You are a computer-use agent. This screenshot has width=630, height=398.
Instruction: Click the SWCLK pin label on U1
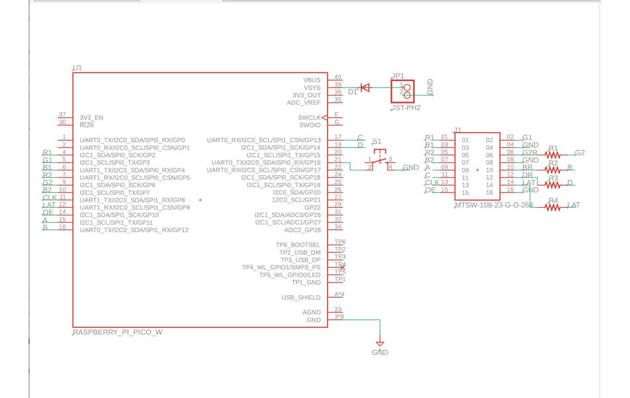309,116
